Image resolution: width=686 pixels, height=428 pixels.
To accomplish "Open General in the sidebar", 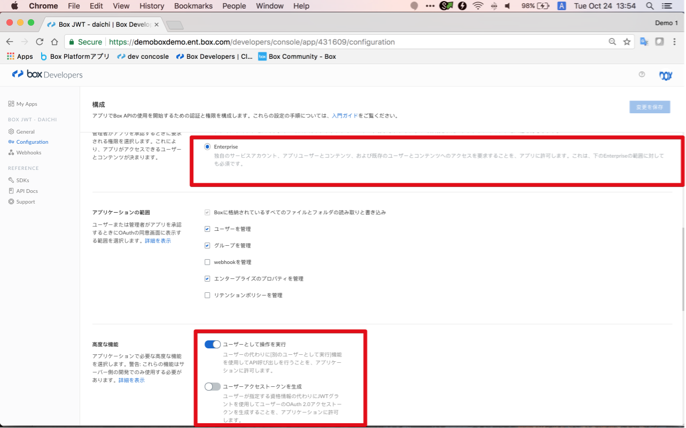I will point(22,131).
